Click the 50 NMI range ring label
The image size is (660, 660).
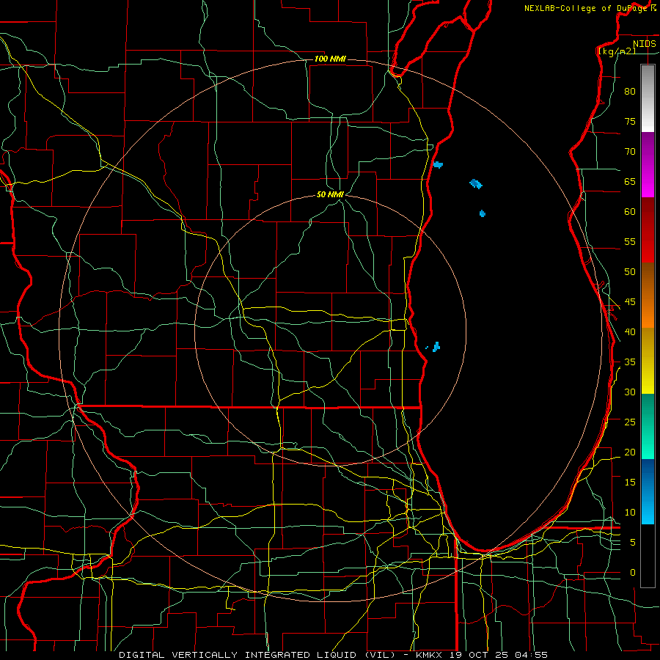point(330,194)
